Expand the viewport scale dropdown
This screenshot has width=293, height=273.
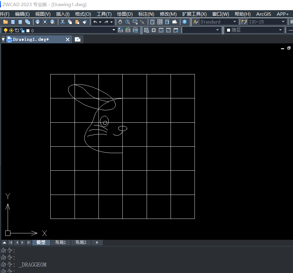tap(218, 30)
